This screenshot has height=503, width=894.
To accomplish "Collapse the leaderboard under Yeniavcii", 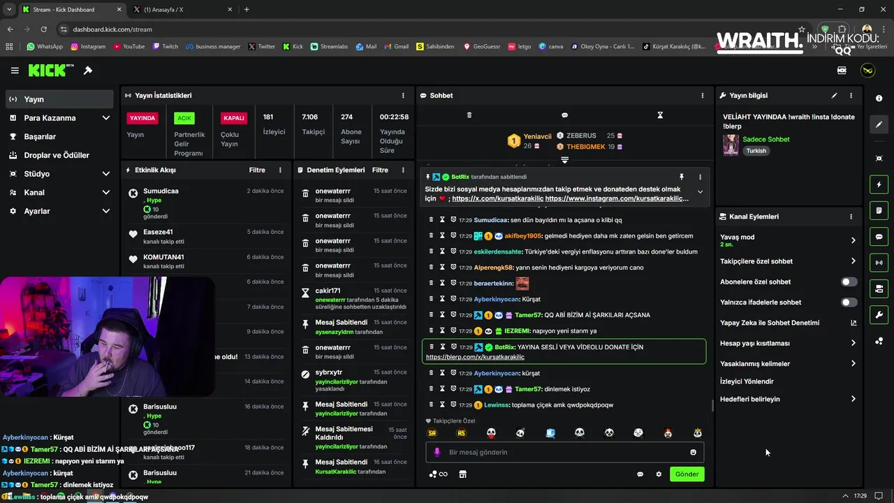I will click(x=564, y=160).
